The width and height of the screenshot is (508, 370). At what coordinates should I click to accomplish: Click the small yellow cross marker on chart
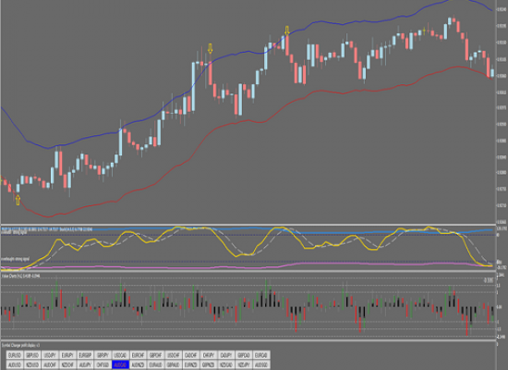pyautogui.click(x=424, y=31)
